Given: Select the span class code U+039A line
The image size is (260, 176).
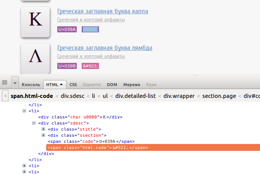Looking at the screenshot, I should click(91, 141).
